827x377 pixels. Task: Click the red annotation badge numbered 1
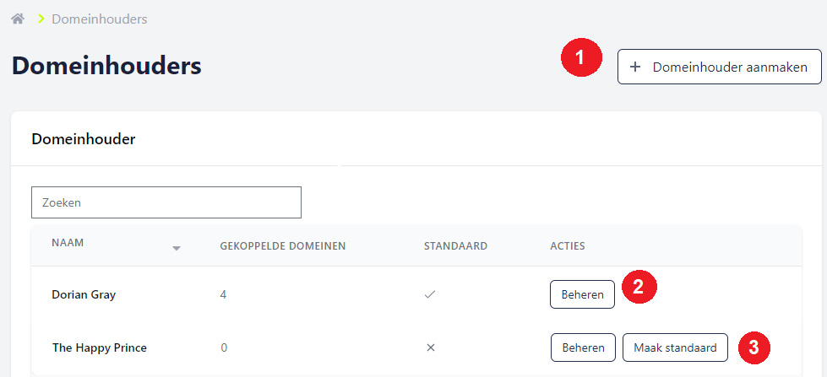pos(581,58)
